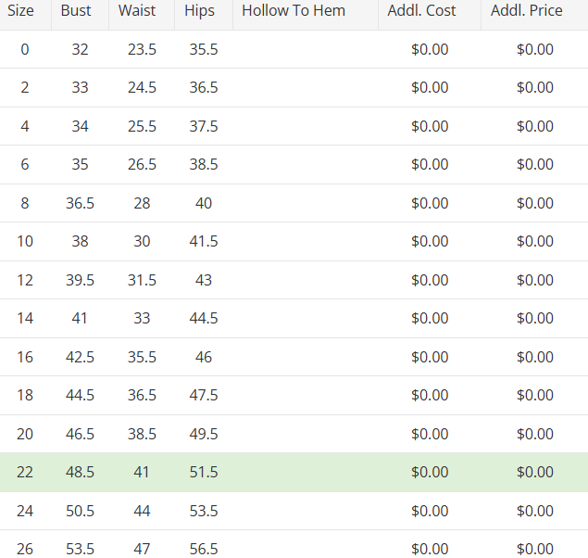Click the Addl. Price column header

click(x=527, y=11)
